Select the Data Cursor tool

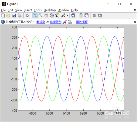pyautogui.click(x=57, y=15)
